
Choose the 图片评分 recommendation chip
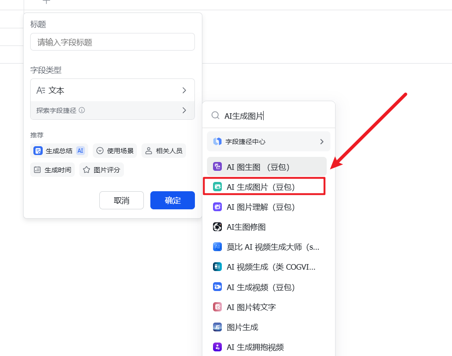tap(102, 170)
